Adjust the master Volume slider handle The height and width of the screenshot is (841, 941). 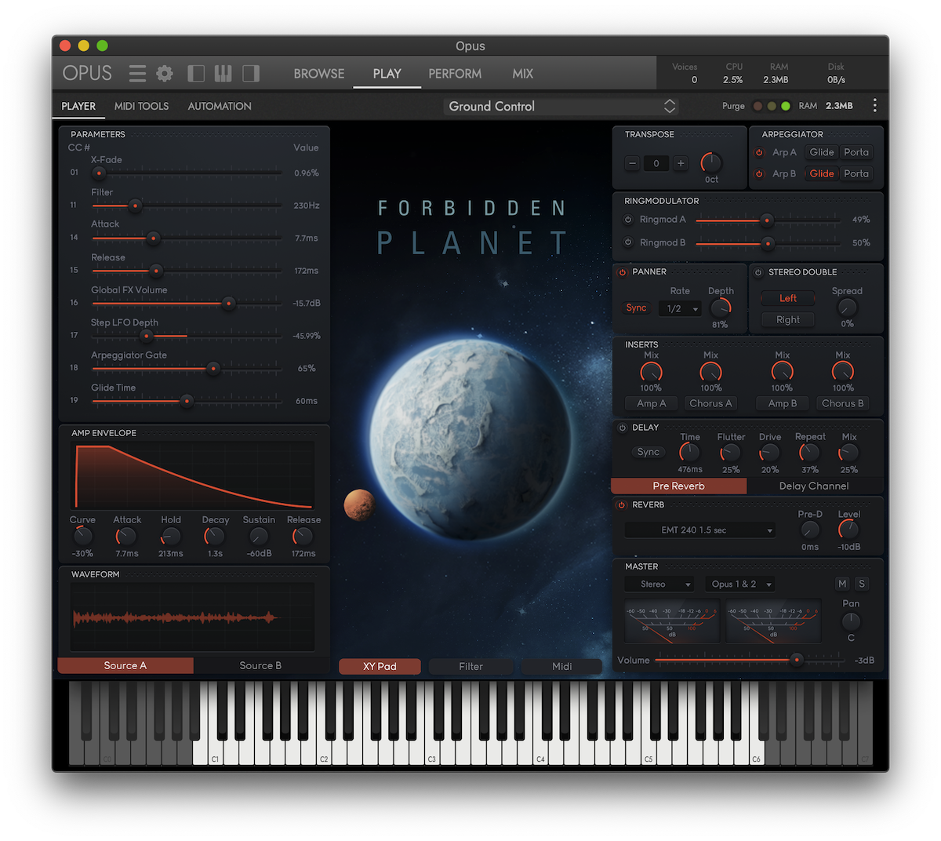[797, 660]
